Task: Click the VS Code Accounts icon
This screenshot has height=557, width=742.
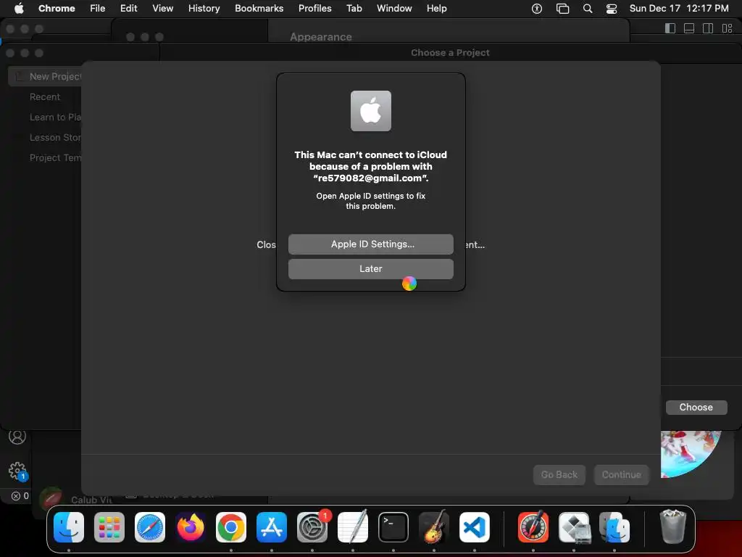Action: (x=17, y=437)
